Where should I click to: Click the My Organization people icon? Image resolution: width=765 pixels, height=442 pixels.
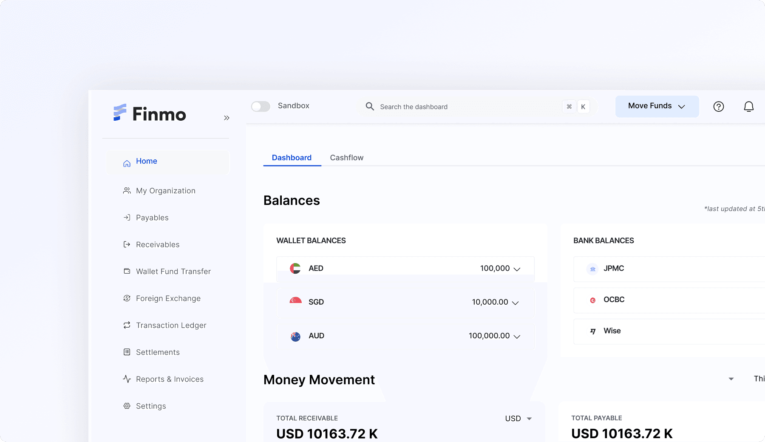coord(127,190)
